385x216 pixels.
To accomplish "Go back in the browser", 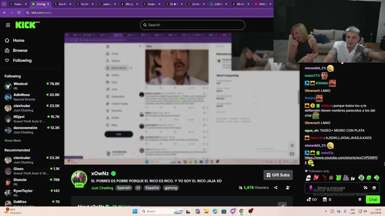I will (4, 13).
